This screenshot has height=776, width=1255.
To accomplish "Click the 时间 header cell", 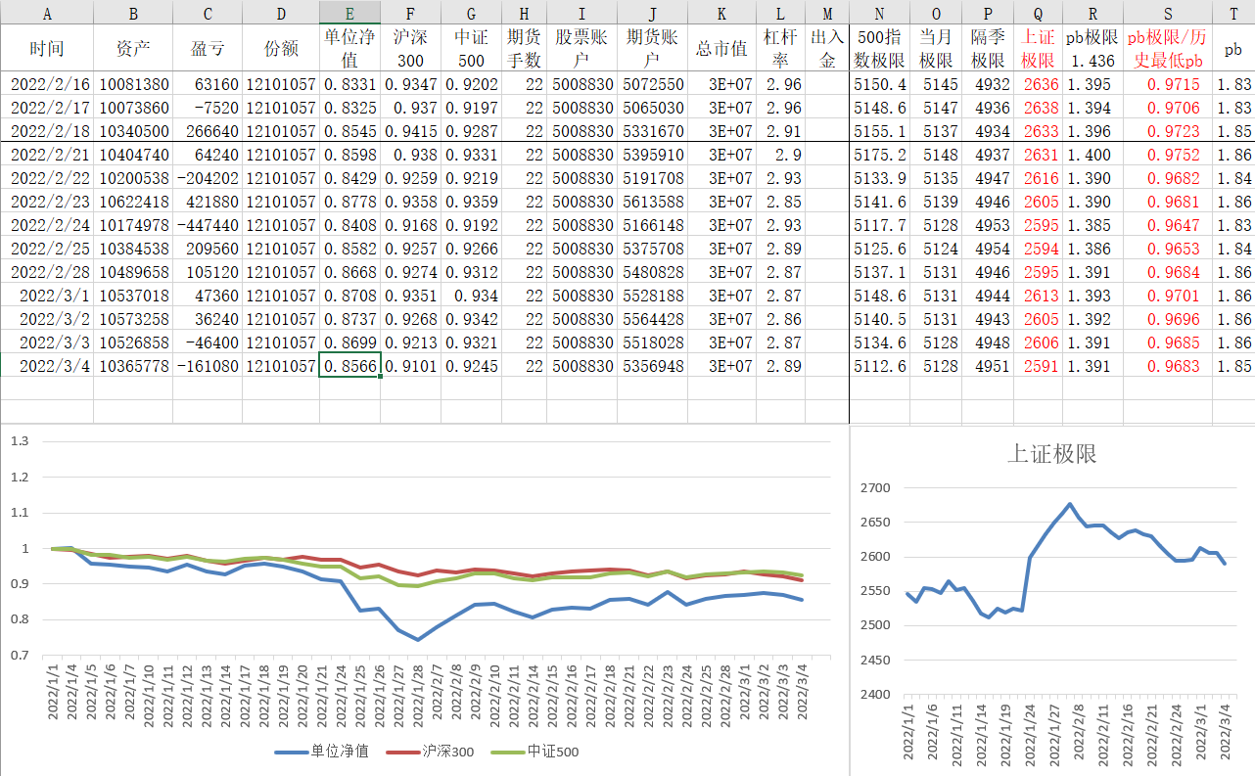I will pos(47,48).
